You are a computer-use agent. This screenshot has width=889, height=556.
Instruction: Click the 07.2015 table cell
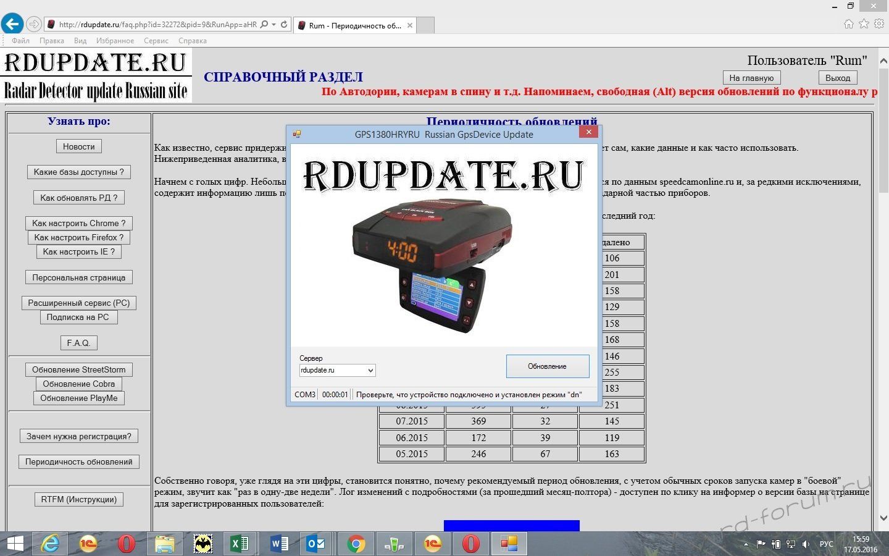coord(412,421)
